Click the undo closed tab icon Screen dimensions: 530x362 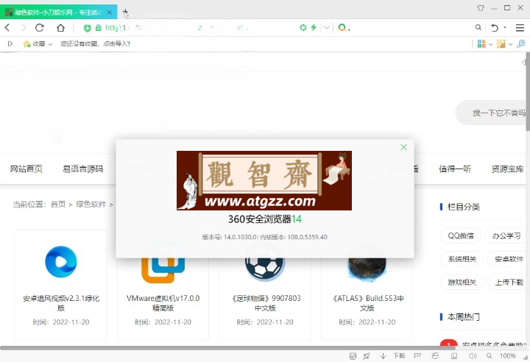495,28
